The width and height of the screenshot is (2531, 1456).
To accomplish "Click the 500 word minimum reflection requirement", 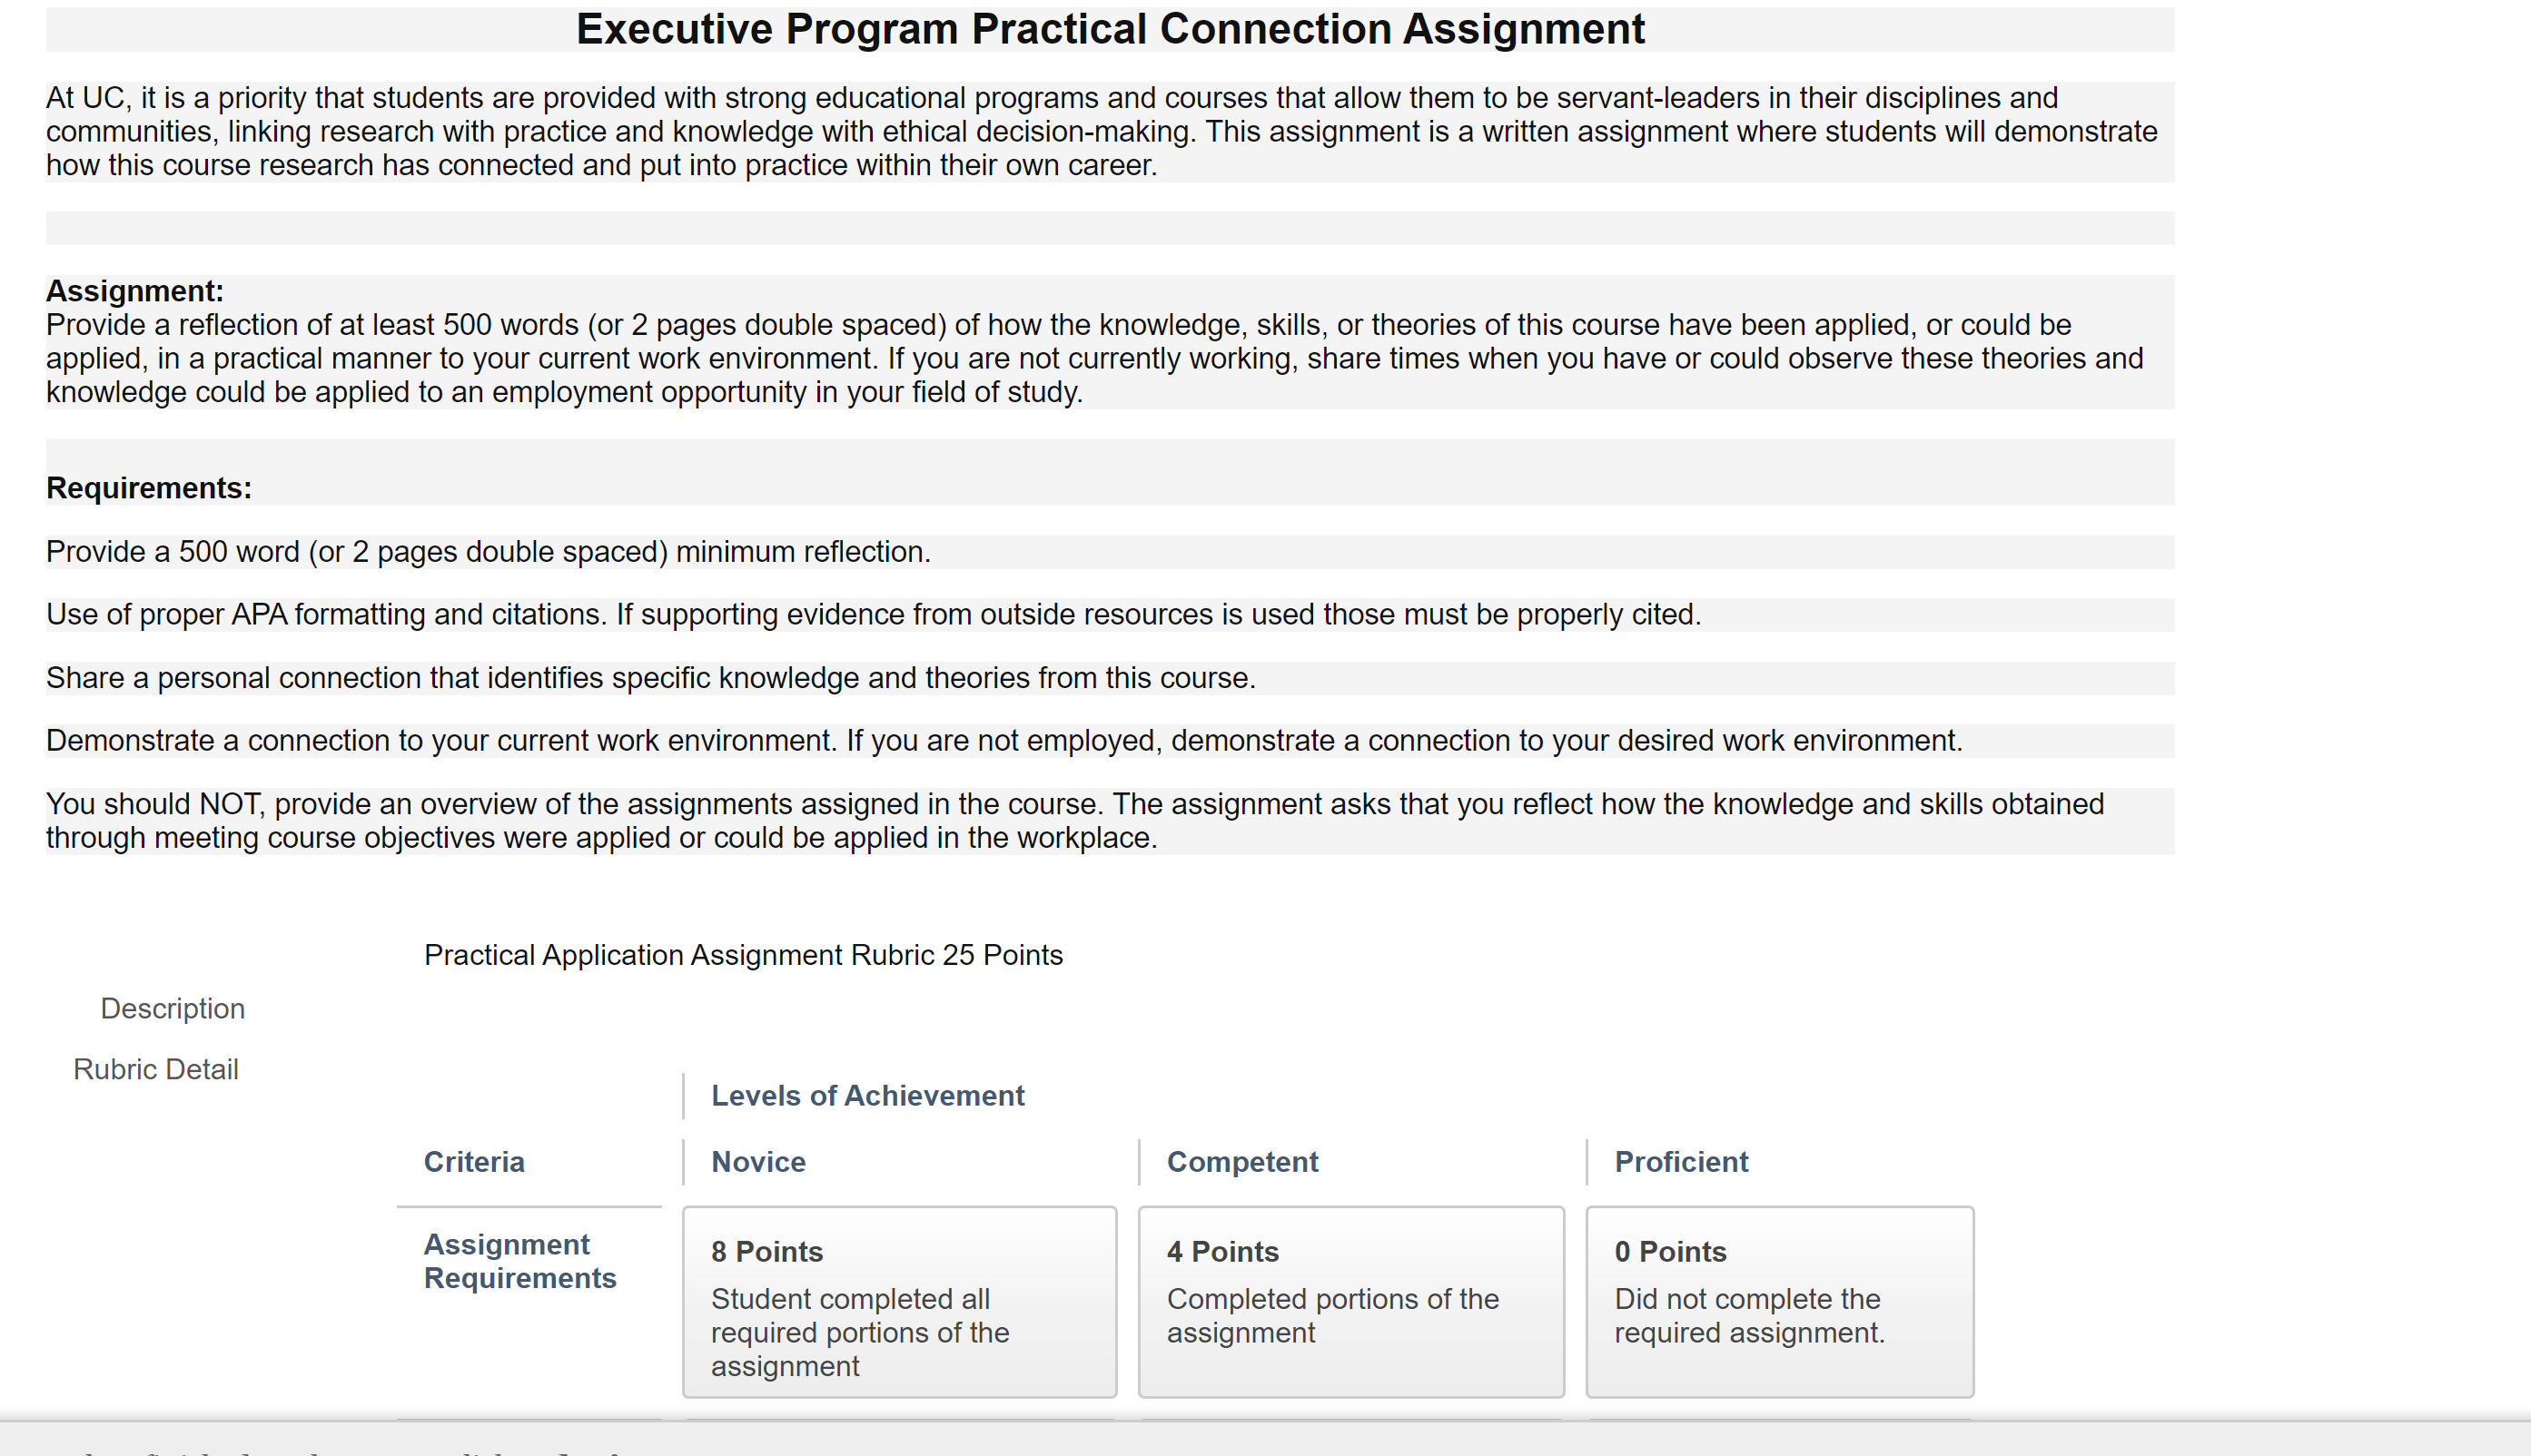I will pos(489,551).
